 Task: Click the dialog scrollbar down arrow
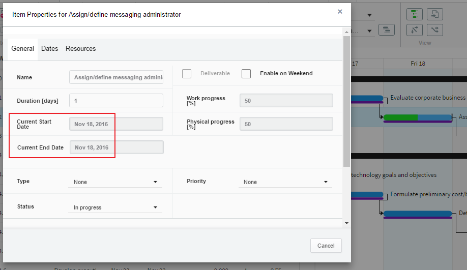tap(346, 223)
